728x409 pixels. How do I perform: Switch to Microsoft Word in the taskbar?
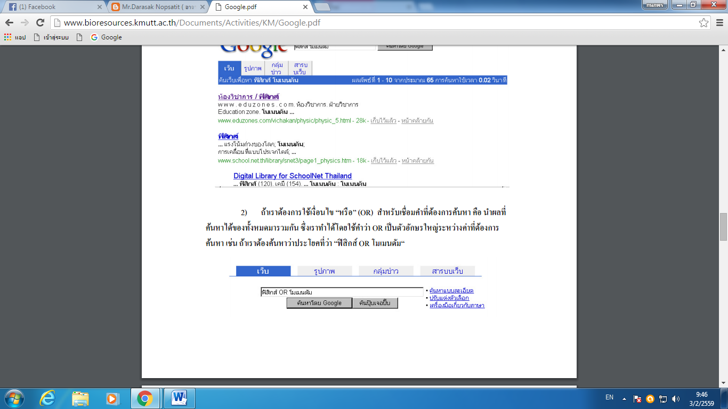179,398
